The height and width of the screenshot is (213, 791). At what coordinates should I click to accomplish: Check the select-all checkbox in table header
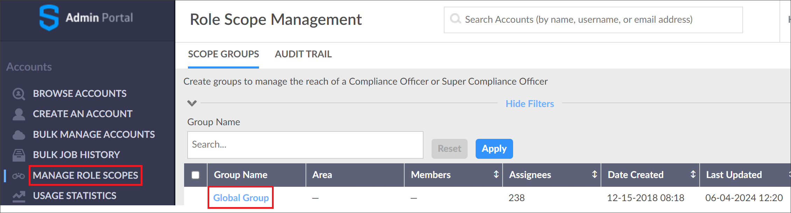point(195,175)
